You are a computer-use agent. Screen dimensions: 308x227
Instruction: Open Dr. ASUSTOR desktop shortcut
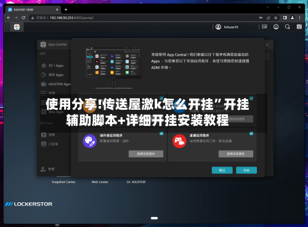tap(136, 182)
